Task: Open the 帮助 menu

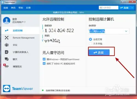Action: point(21,8)
